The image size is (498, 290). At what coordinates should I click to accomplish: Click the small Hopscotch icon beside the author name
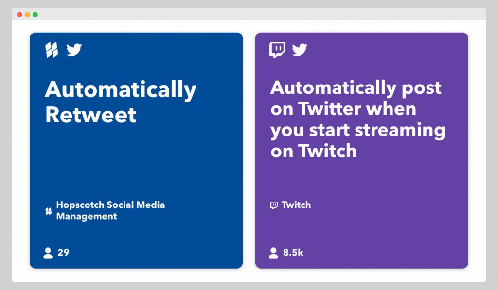[49, 211]
